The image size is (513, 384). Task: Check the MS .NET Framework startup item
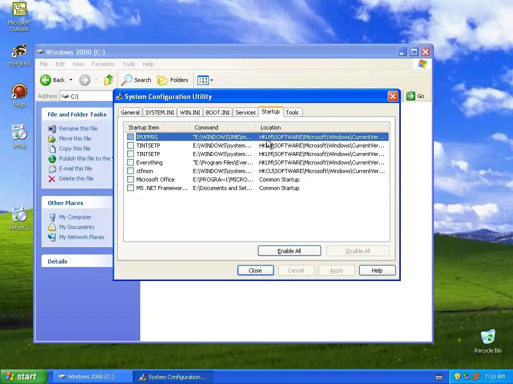(131, 188)
